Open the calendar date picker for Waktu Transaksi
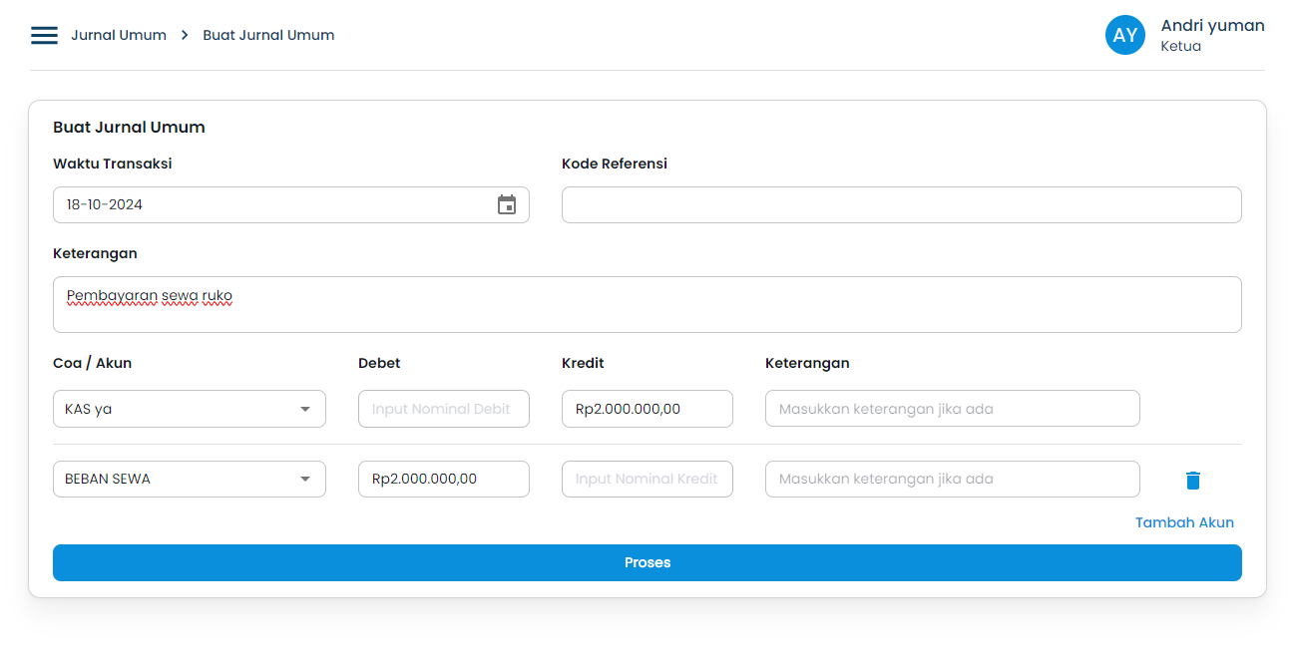 click(x=507, y=204)
